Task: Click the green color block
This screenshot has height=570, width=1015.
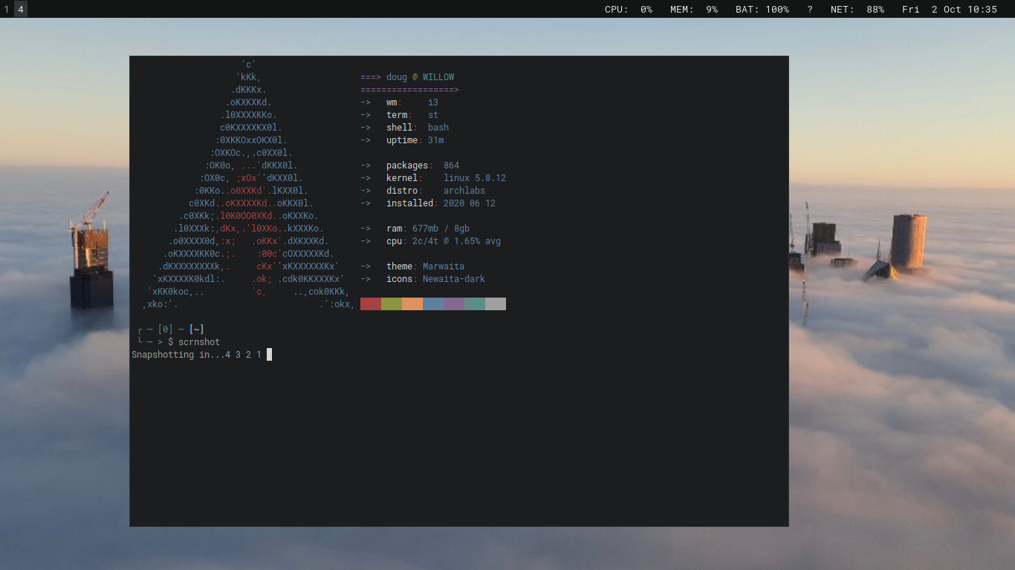Action: coord(392,304)
